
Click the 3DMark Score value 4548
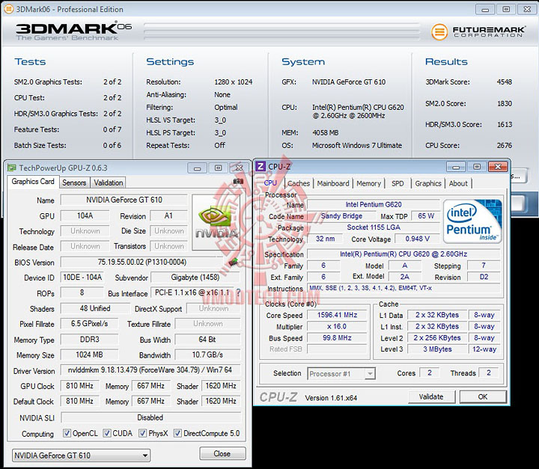tap(505, 82)
